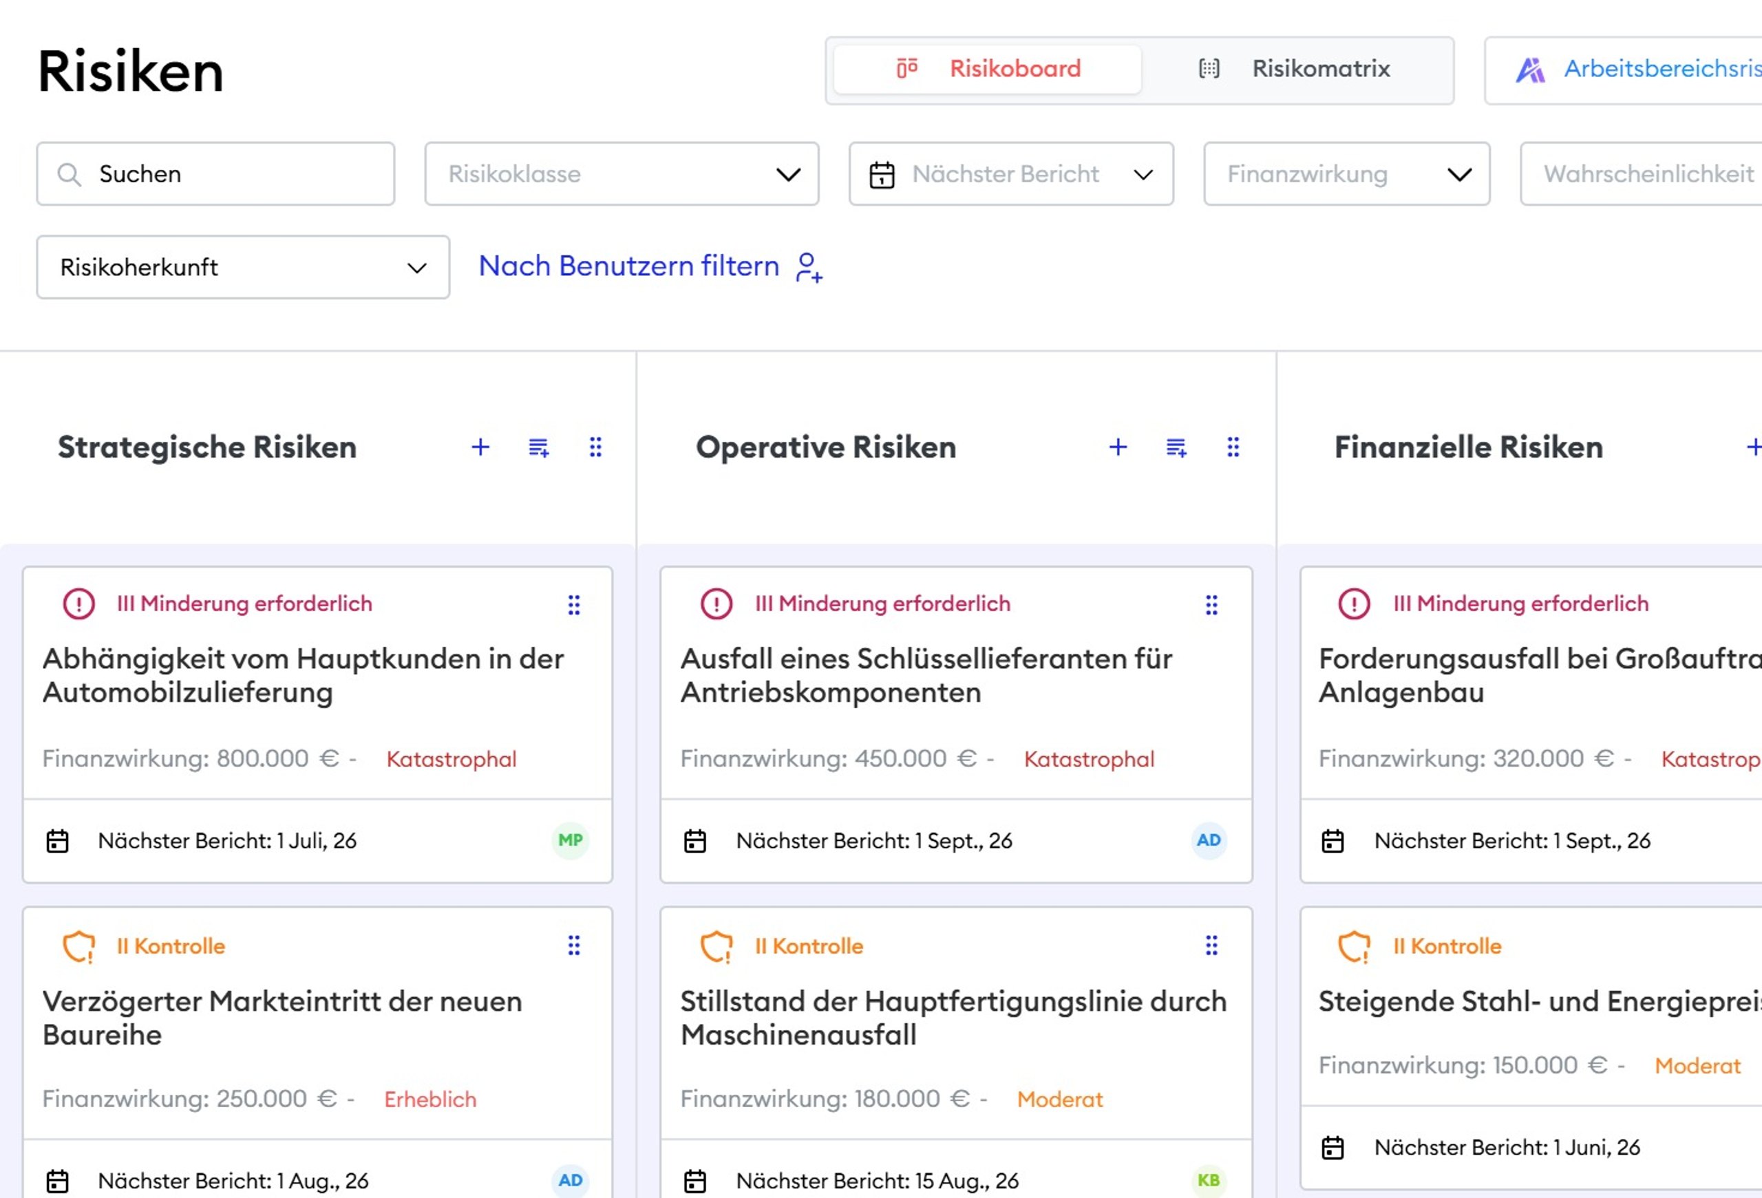Add a risk to Operative Risiken column
This screenshot has width=1762, height=1198.
tap(1118, 447)
